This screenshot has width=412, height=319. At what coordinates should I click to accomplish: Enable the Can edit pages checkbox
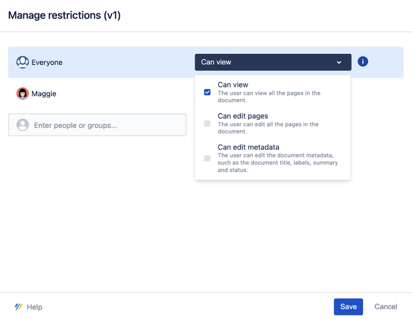click(x=207, y=123)
